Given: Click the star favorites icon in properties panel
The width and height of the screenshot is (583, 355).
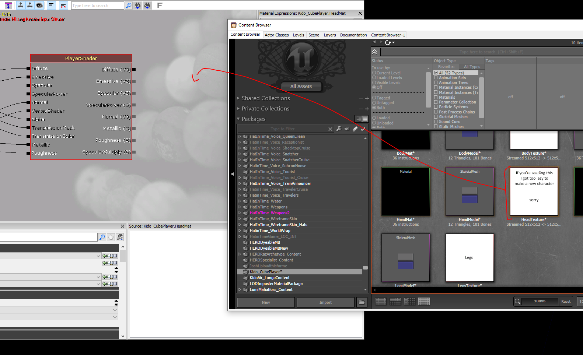Looking at the screenshot, I should point(111,237).
